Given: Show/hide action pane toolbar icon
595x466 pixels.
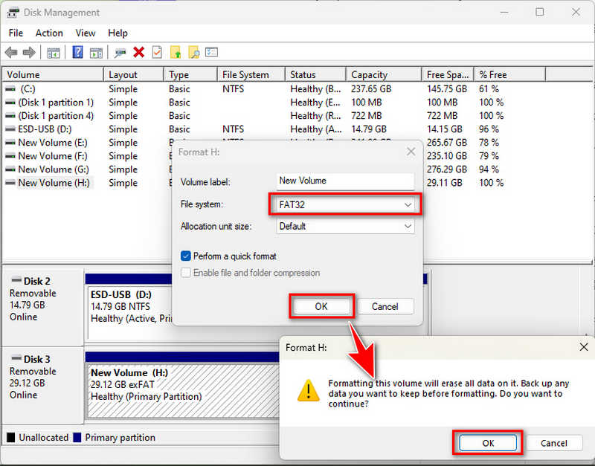Looking at the screenshot, I should pos(96,53).
